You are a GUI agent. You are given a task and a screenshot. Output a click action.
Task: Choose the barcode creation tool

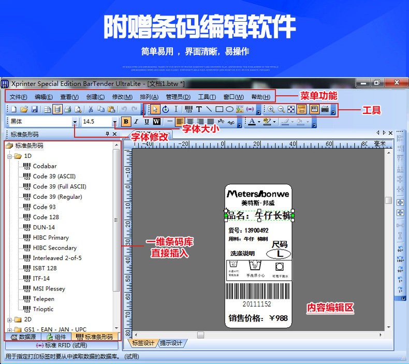point(188,109)
